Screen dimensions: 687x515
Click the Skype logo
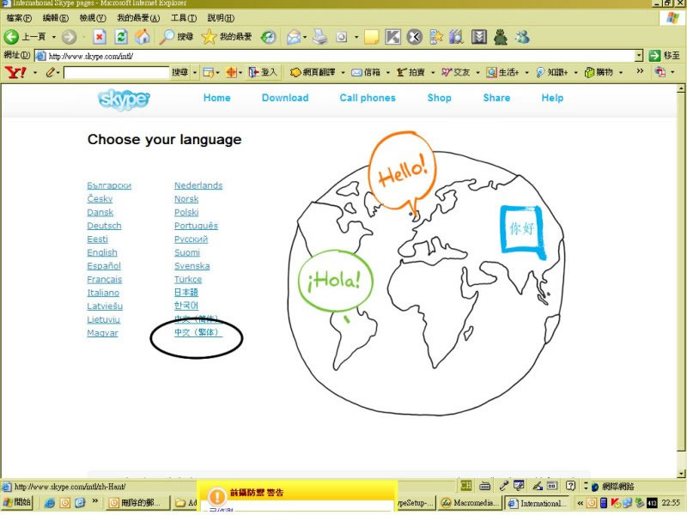point(124,100)
